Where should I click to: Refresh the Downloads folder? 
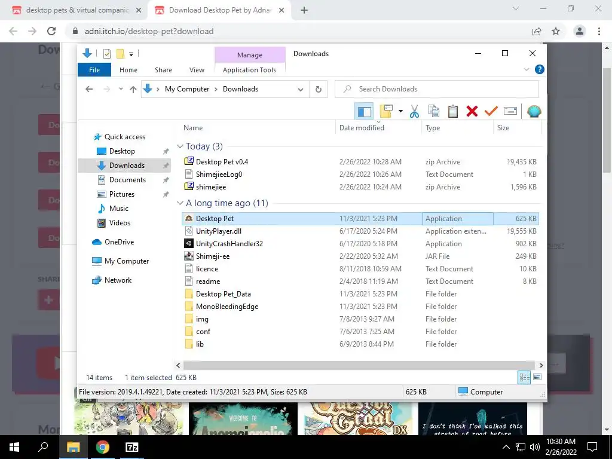pos(319,90)
